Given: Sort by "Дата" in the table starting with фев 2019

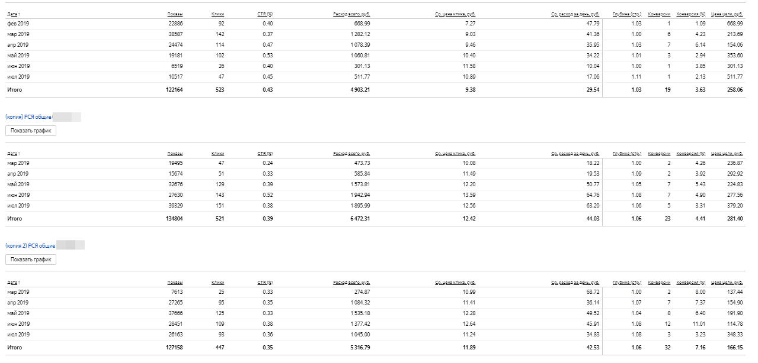Looking at the screenshot, I should coord(12,13).
